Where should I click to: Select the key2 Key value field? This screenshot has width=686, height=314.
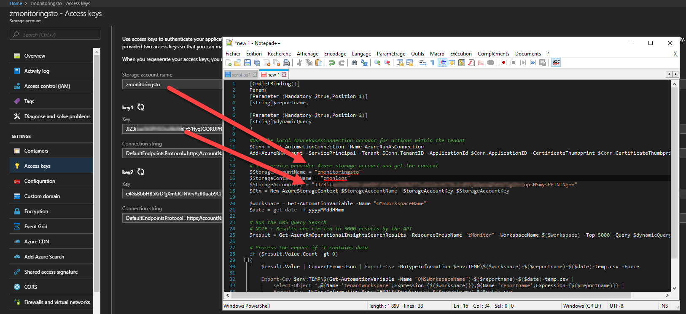172,194
